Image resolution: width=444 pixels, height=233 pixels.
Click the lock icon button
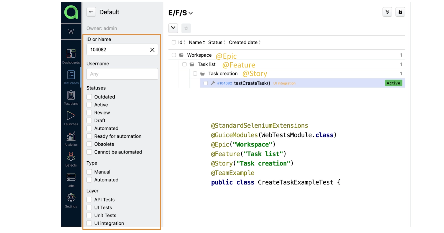pyautogui.click(x=400, y=12)
